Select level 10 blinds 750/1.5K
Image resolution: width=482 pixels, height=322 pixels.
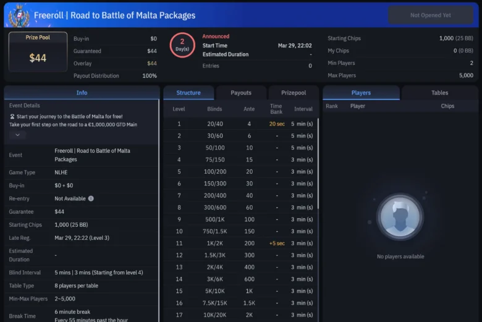(x=215, y=231)
